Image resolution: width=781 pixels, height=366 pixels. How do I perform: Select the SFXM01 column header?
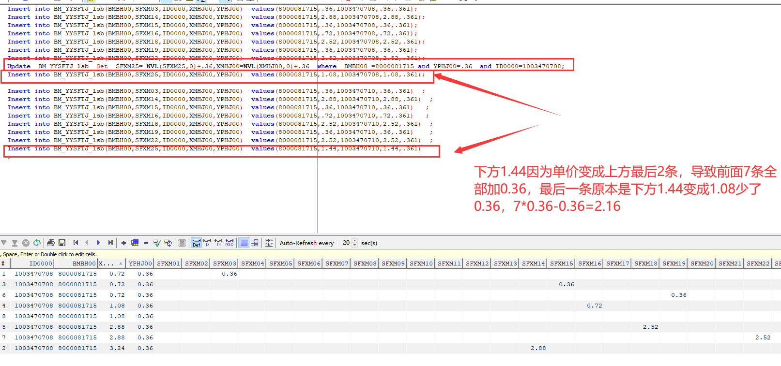[168, 264]
